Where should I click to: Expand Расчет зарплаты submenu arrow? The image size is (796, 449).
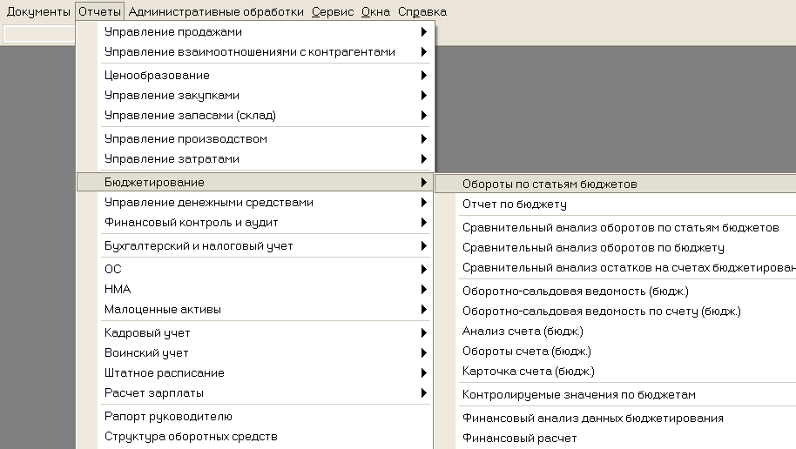coord(424,393)
